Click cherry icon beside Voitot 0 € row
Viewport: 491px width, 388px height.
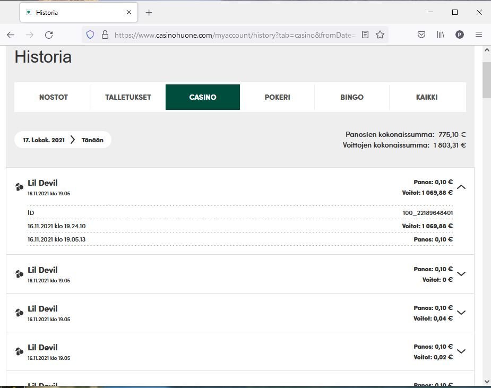19,274
